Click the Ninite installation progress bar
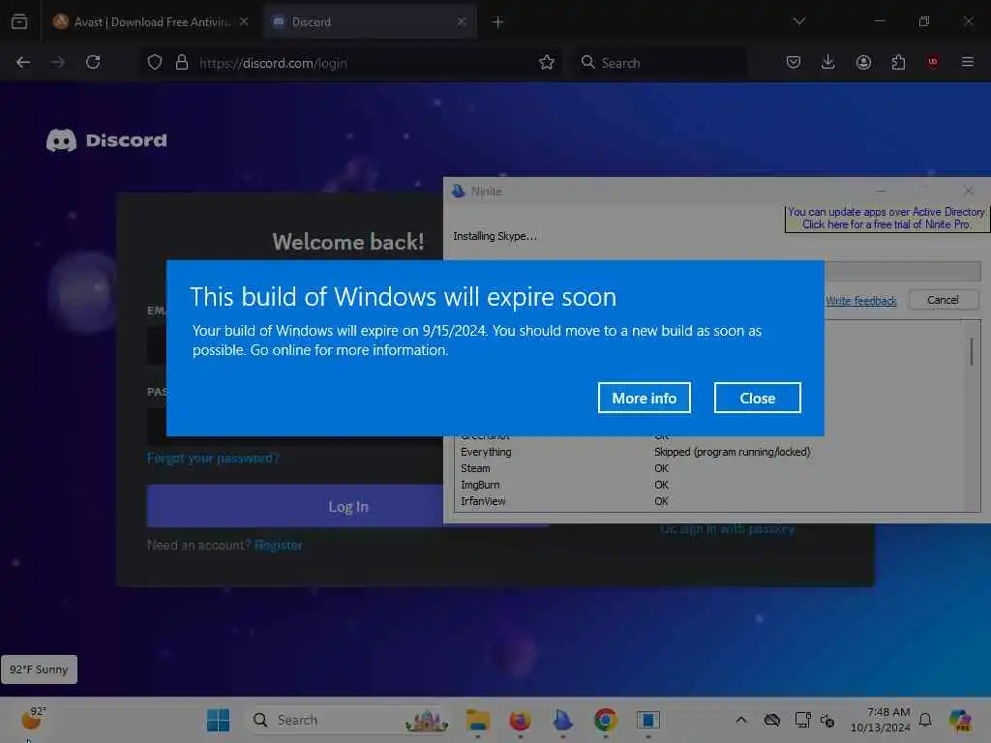991x743 pixels. click(x=903, y=271)
